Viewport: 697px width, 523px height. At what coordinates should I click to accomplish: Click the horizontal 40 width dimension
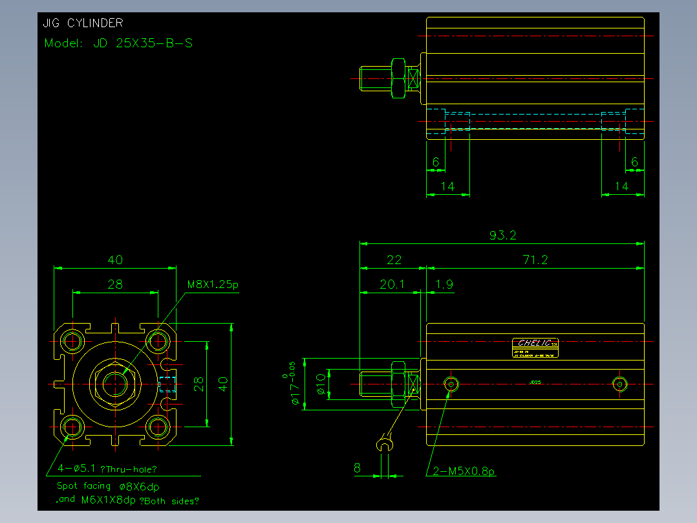tap(115, 260)
